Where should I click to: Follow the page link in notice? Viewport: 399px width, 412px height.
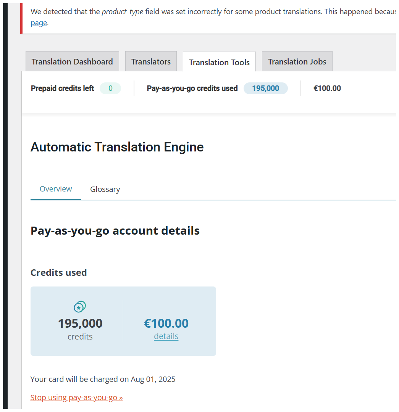pos(39,23)
